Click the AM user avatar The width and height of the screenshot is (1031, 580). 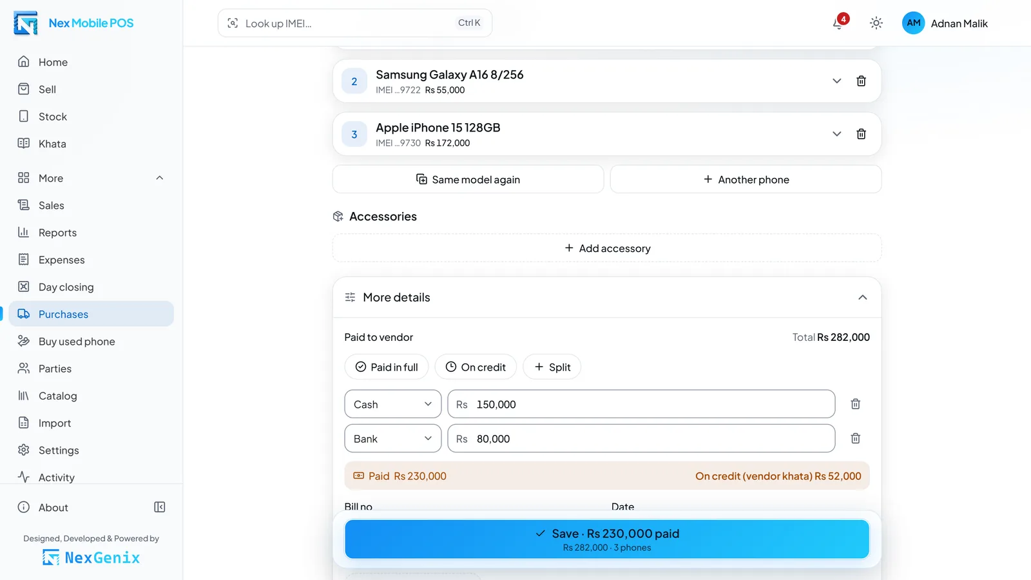pos(913,23)
